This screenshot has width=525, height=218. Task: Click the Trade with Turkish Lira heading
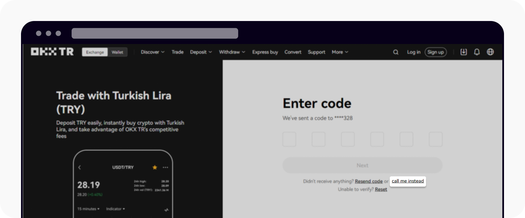(114, 102)
